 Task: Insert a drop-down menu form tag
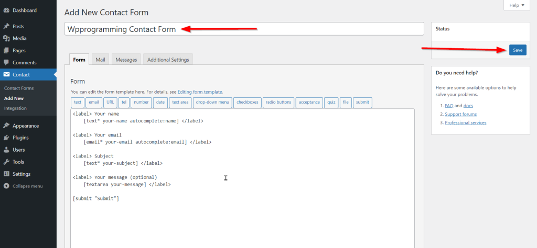[212, 103]
